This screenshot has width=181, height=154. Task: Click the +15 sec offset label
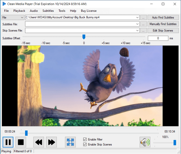pos(145,43)
